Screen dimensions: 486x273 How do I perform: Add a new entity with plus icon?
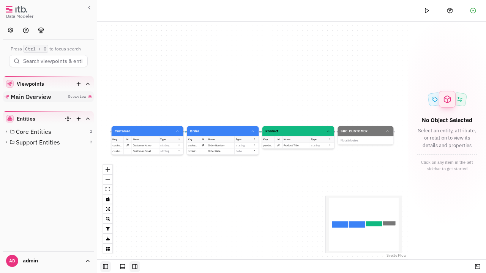(79, 119)
